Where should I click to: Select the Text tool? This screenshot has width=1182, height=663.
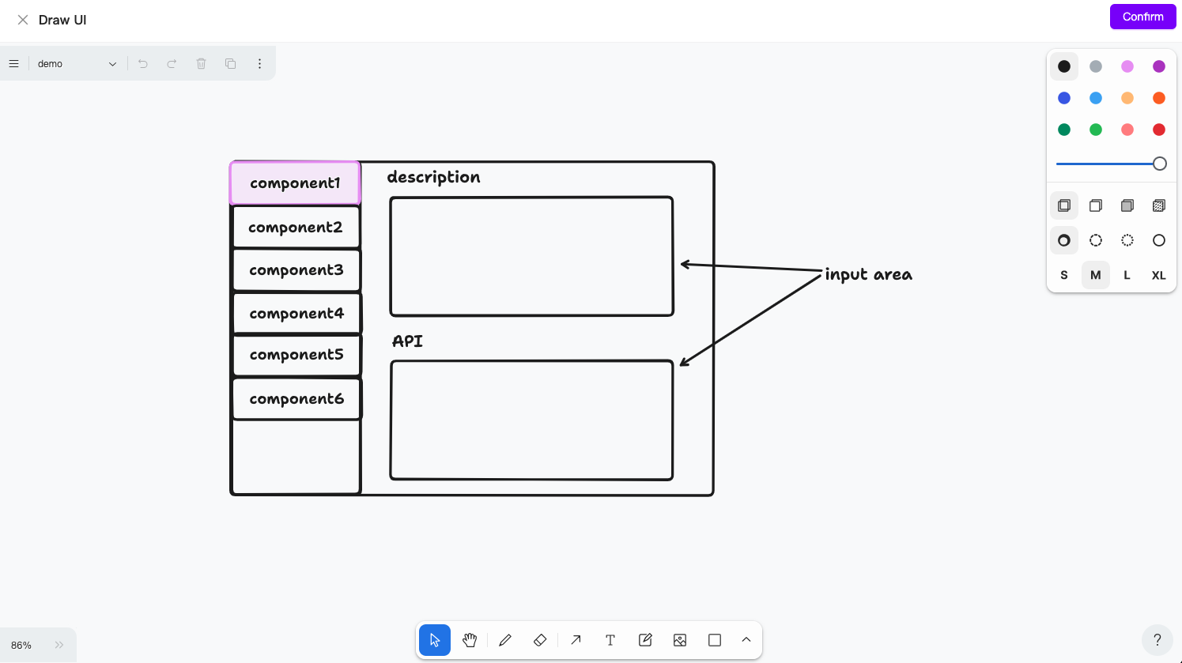tap(610, 640)
